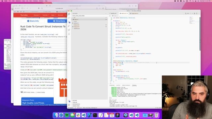Viewport: 212px width, 119px height.
Task: Switch to the Taskfile.yml editor tab
Action: 113,14
